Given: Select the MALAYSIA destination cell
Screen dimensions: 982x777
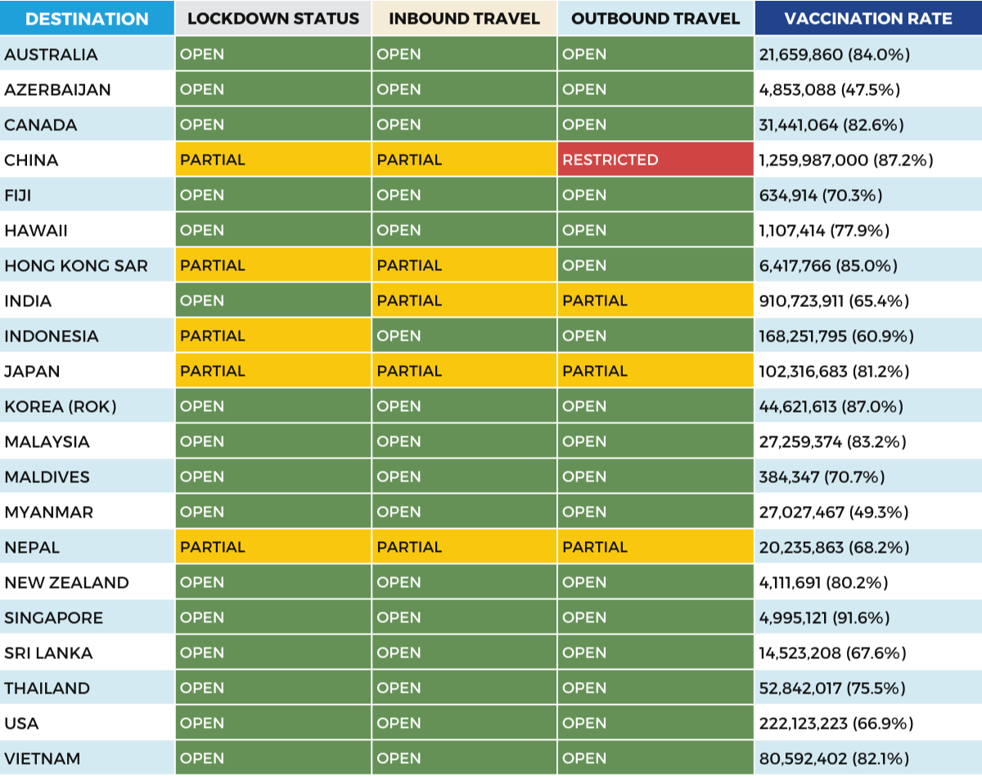Looking at the screenshot, I should coord(87,441).
